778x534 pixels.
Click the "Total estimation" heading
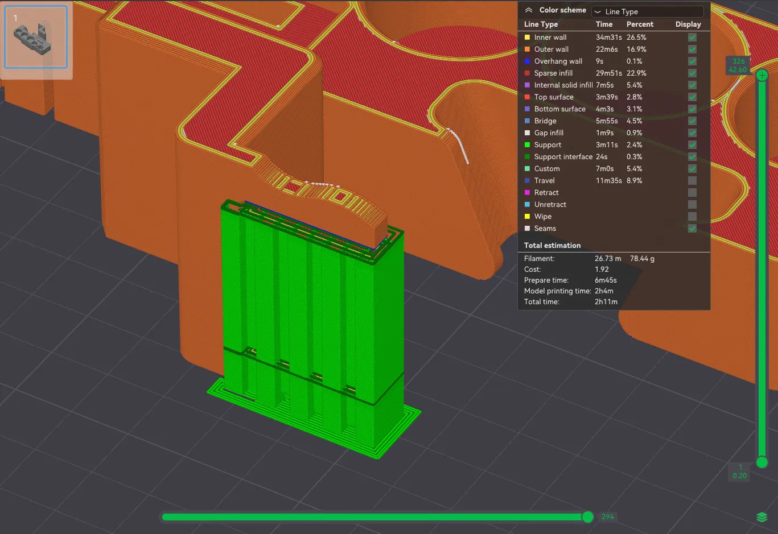(x=552, y=246)
